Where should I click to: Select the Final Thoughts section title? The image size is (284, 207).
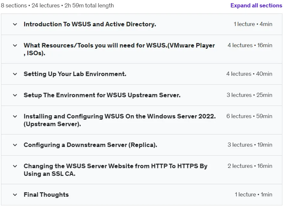pos(46,194)
